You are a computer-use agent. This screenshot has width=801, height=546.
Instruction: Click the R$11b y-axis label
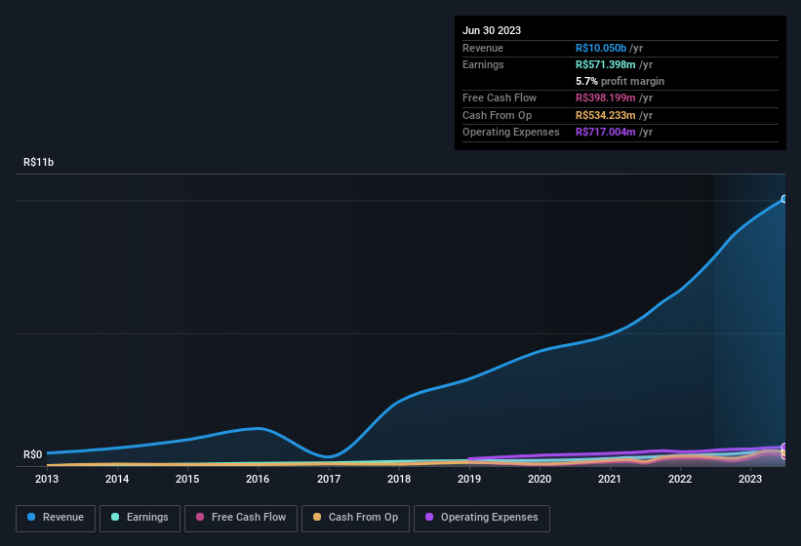tap(38, 162)
